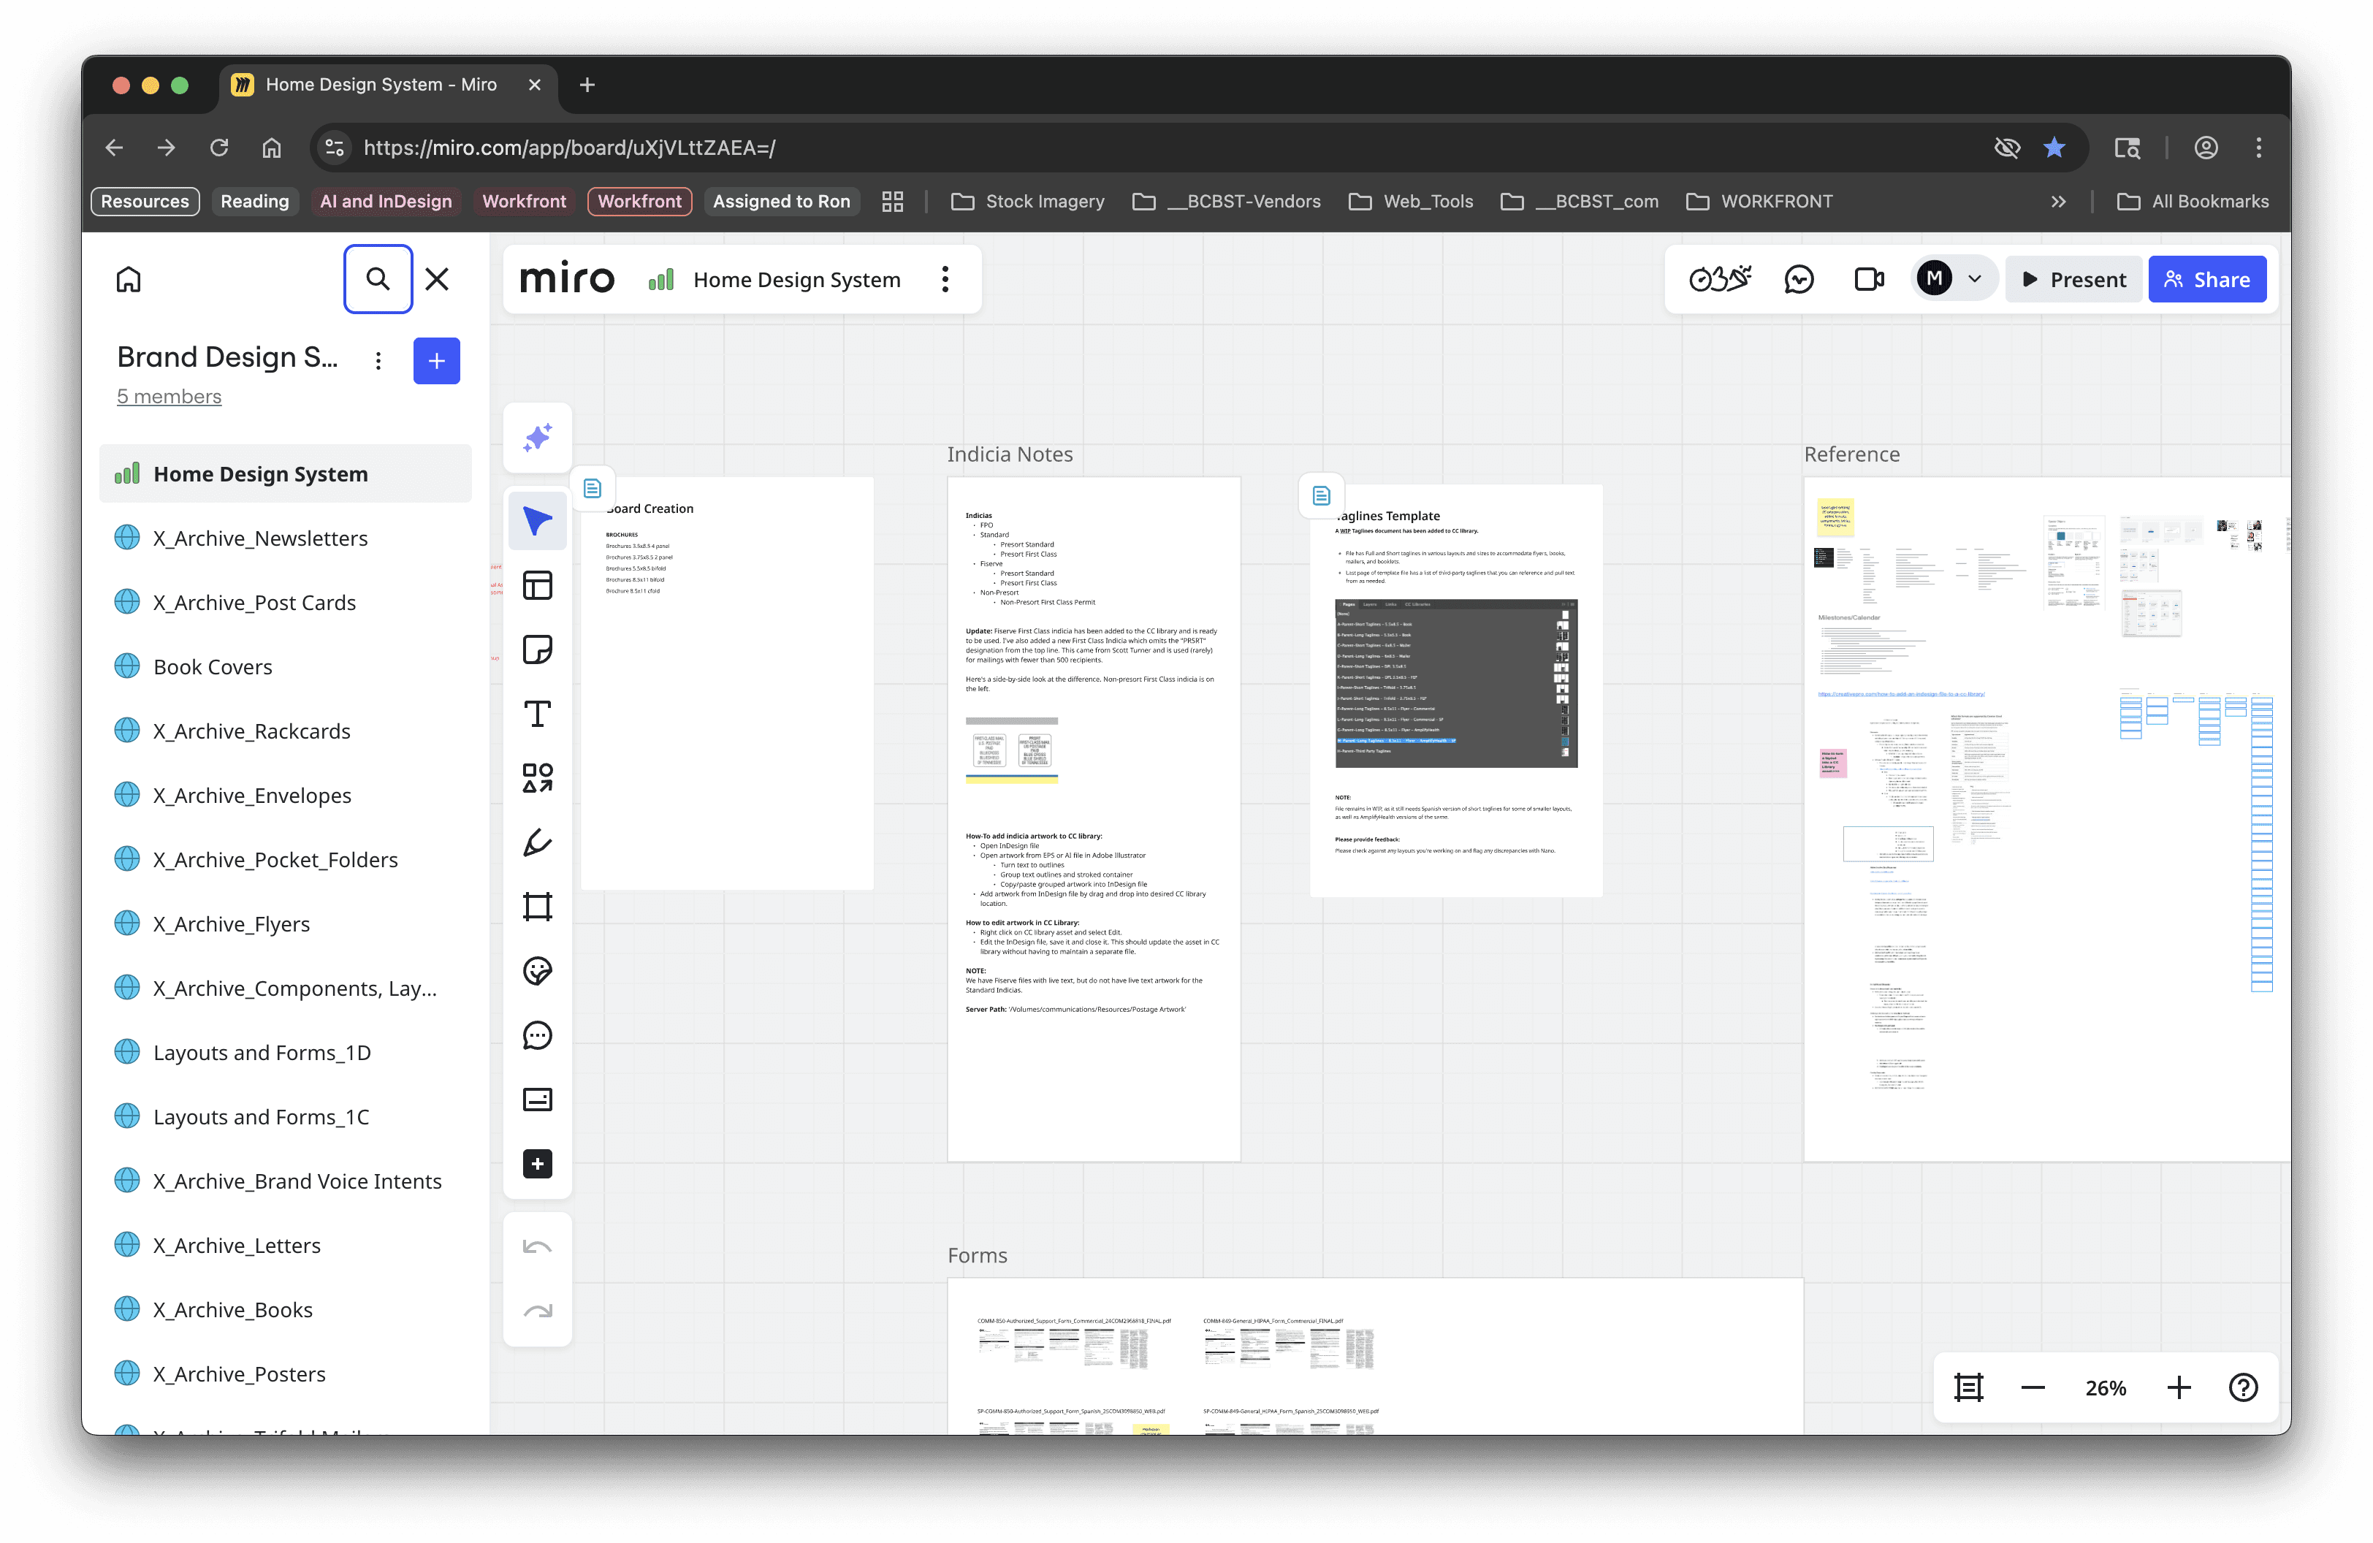Open the Templates tool

[x=538, y=585]
